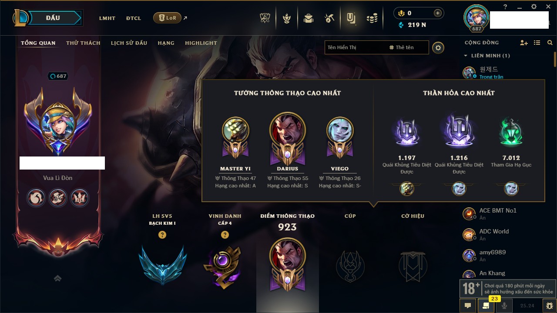Open the bug report icon
Viewport: 557px width, 313px height.
(x=550, y=306)
